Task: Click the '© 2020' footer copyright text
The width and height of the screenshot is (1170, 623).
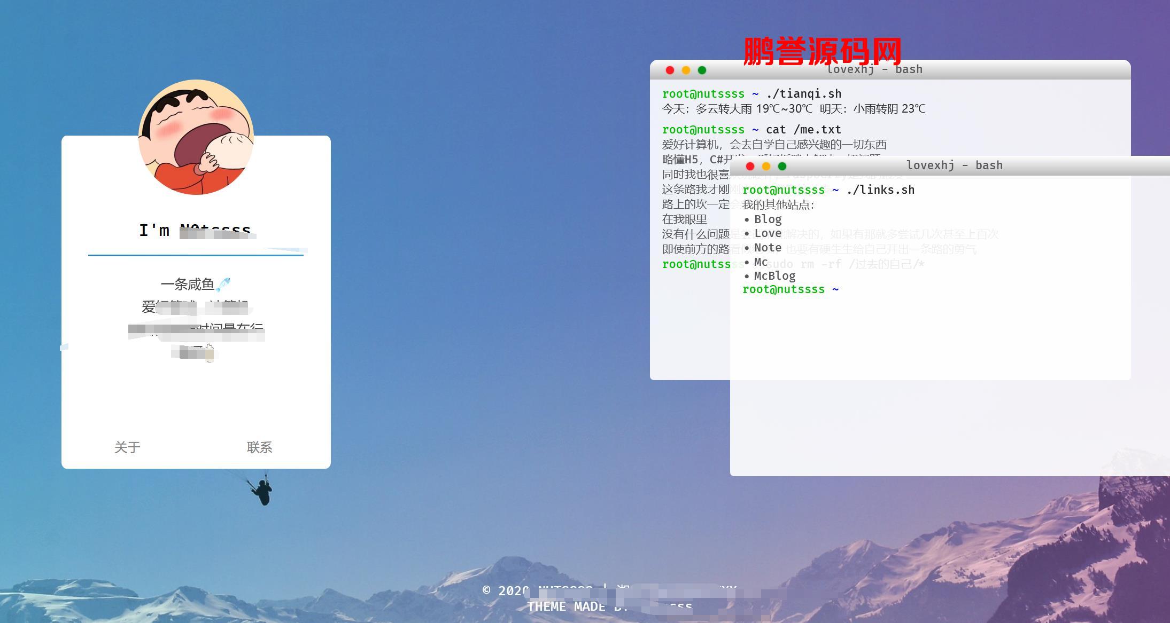Action: coord(506,590)
